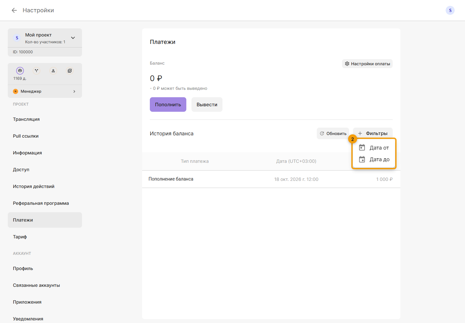Choose the Дата до filter option
Viewport: 465px width, 323px height.
374,159
